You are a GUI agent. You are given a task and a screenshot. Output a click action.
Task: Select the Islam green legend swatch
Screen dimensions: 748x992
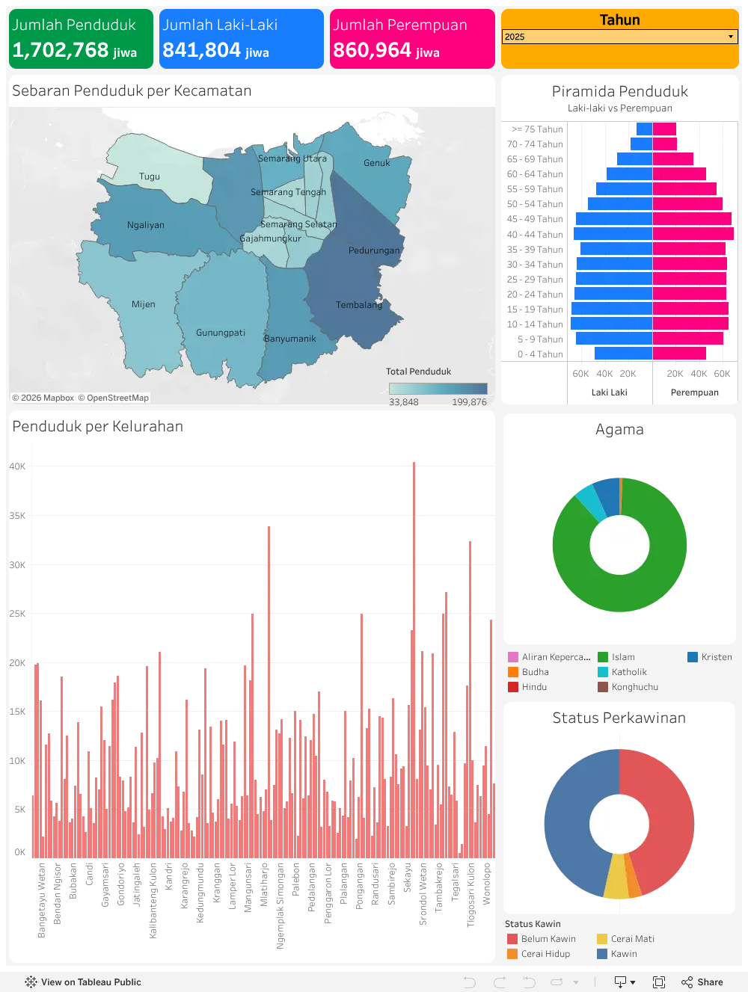(603, 657)
